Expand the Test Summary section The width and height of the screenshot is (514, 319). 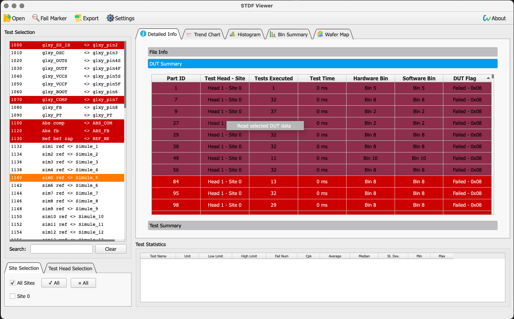(322, 225)
